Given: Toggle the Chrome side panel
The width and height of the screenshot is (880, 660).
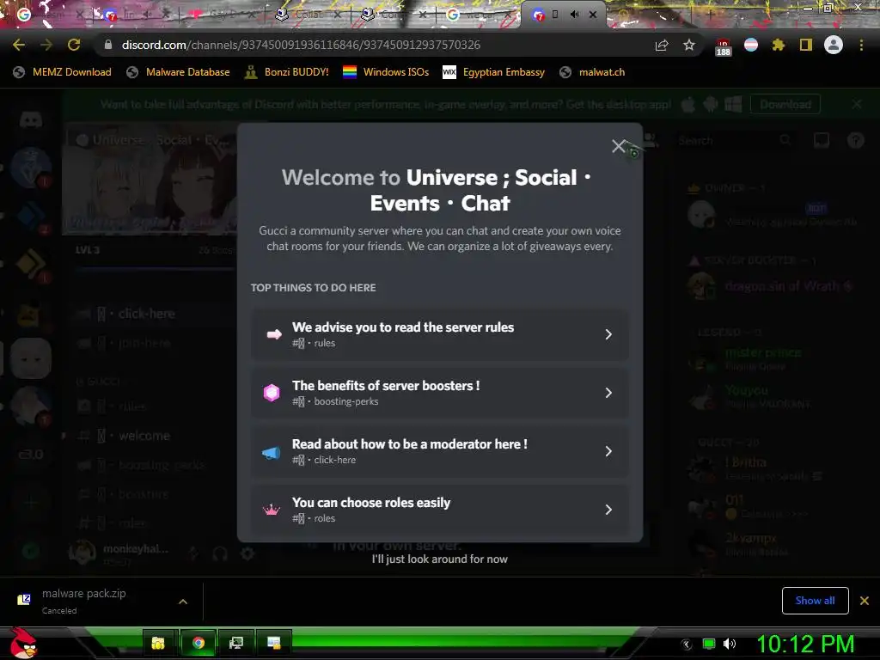Looking at the screenshot, I should click(806, 45).
